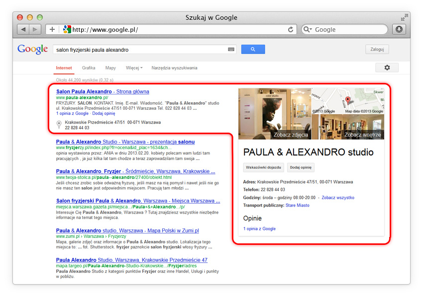Select the Internet tab

[x=64, y=68]
